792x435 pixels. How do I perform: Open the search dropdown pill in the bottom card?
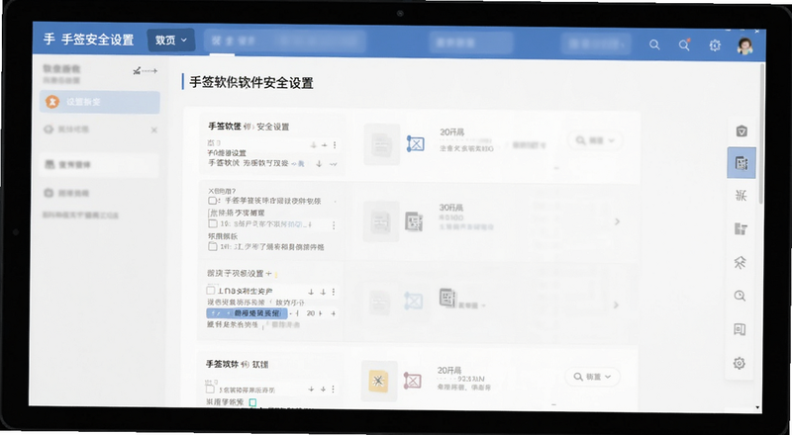pos(592,377)
